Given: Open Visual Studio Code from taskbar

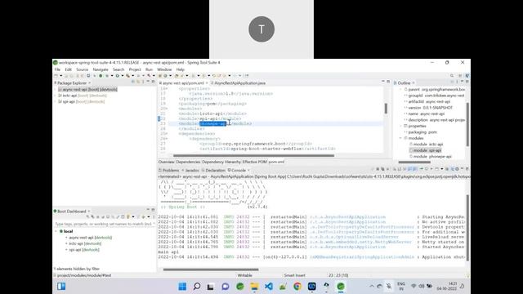Looking at the screenshot, I should 269,287.
